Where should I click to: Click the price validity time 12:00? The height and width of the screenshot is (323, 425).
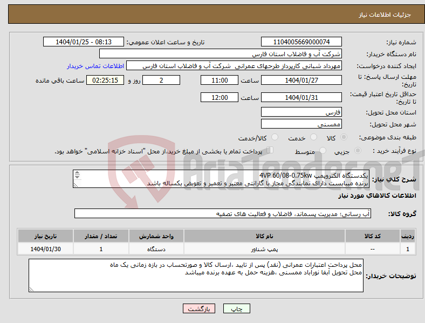pyautogui.click(x=220, y=97)
